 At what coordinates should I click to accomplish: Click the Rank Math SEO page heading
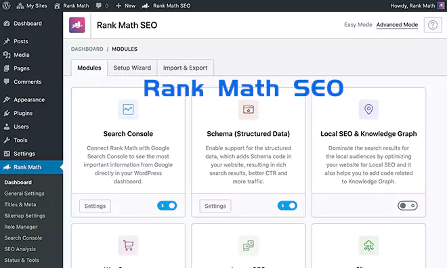click(x=127, y=25)
